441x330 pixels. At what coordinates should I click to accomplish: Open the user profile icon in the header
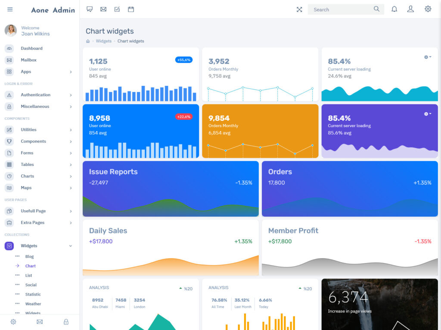(410, 9)
